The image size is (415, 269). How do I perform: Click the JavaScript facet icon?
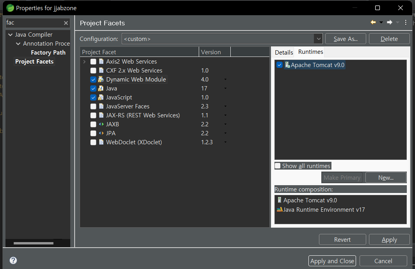click(x=101, y=97)
